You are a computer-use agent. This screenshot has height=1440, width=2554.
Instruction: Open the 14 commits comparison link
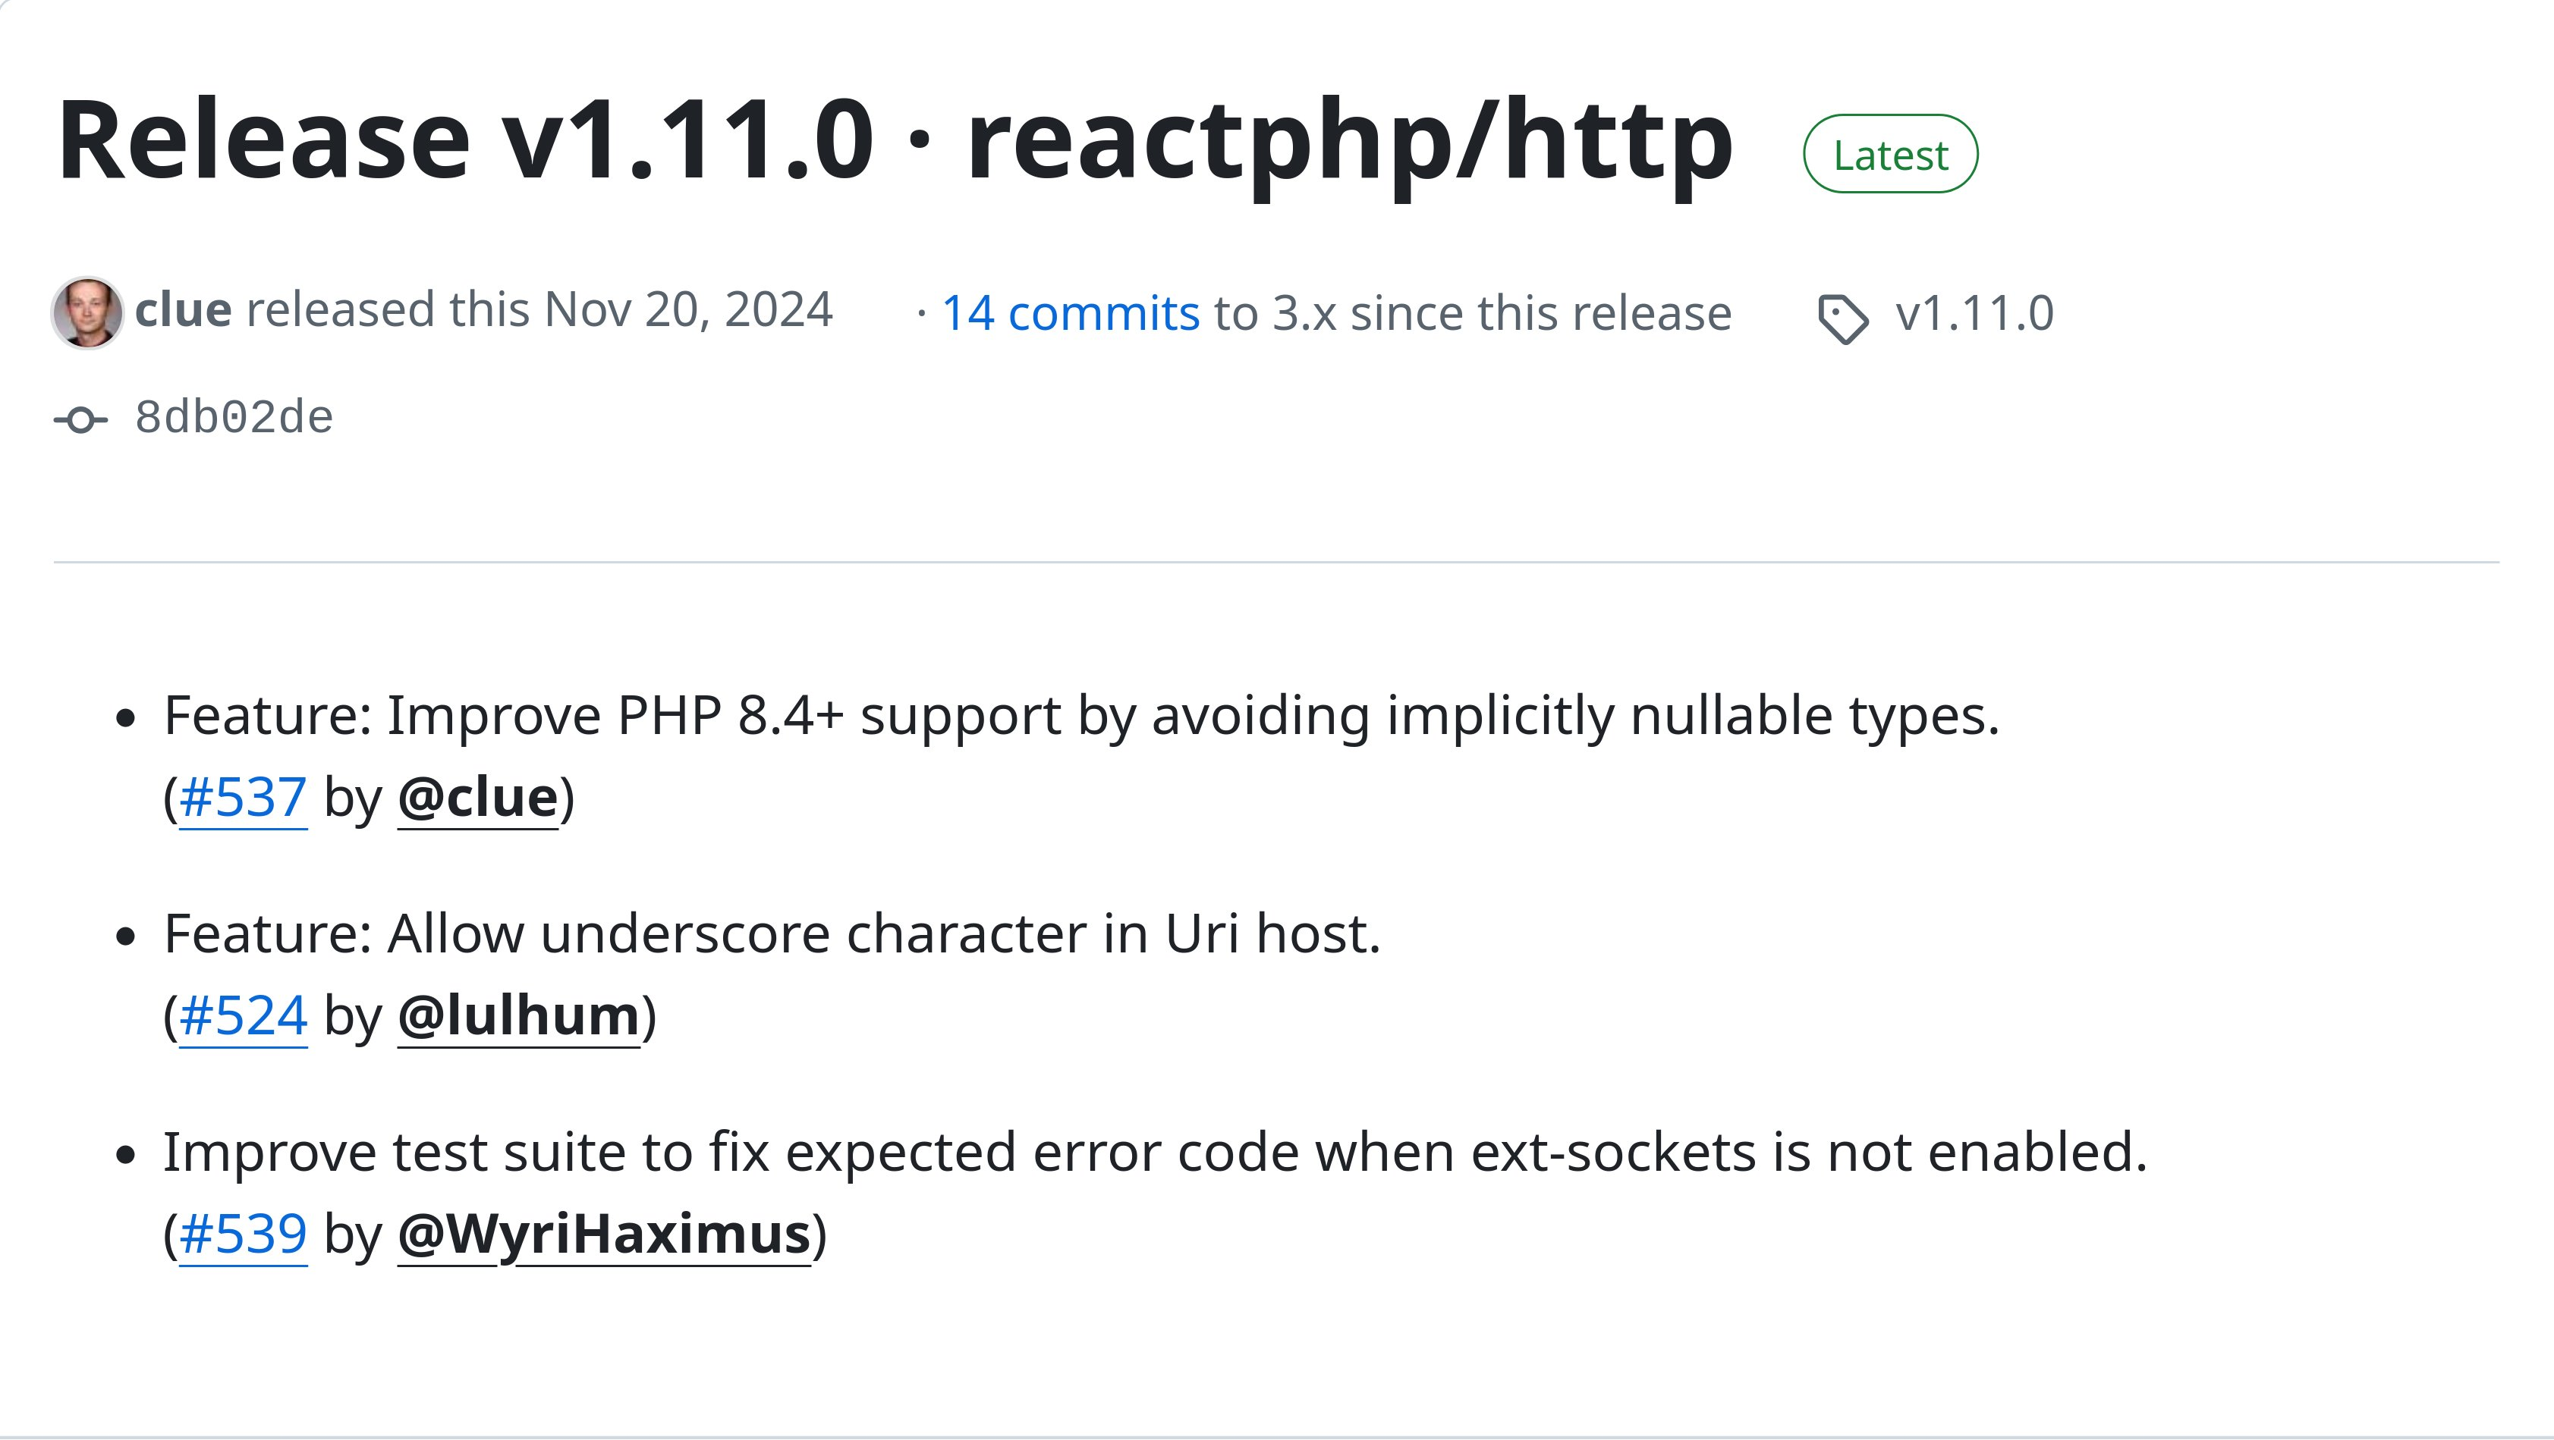coord(1071,313)
